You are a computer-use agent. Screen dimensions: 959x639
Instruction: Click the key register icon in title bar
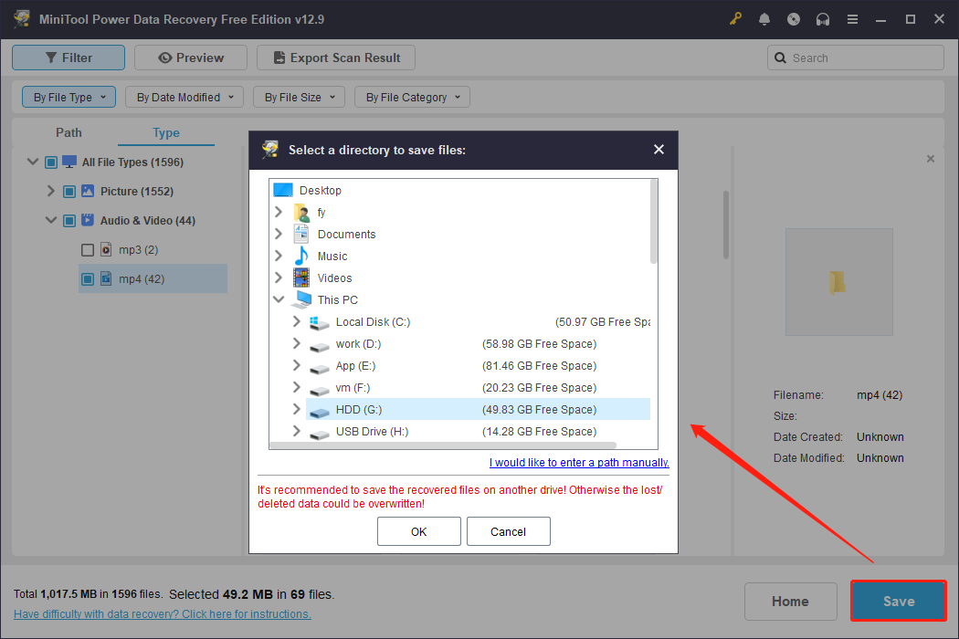[x=735, y=19]
